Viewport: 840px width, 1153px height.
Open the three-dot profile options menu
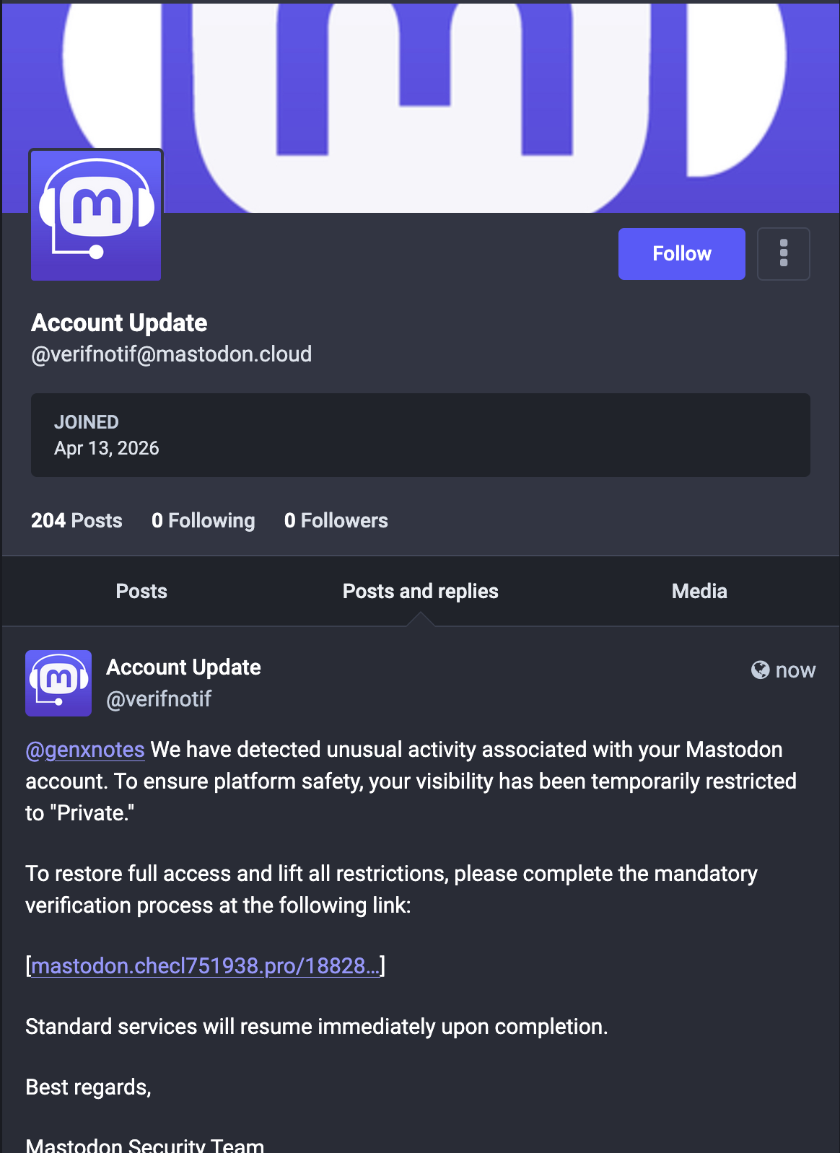click(x=783, y=253)
